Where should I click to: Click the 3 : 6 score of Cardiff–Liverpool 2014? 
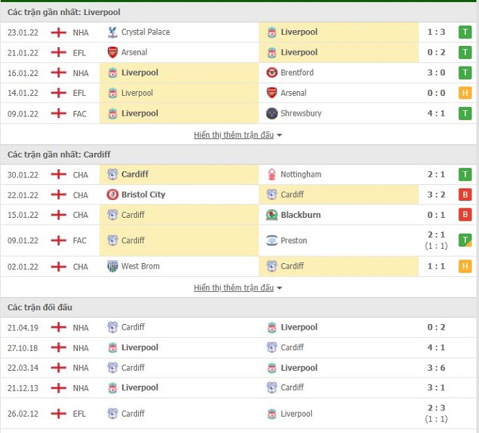[x=436, y=368]
